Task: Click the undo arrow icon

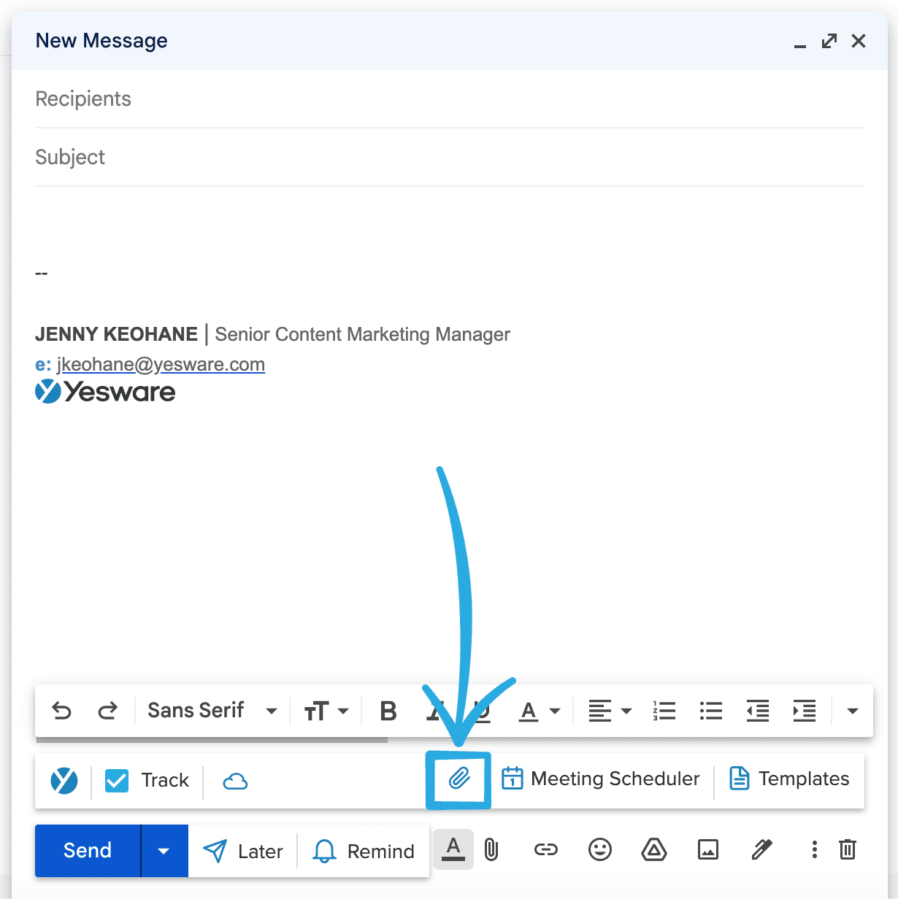Action: [x=62, y=711]
